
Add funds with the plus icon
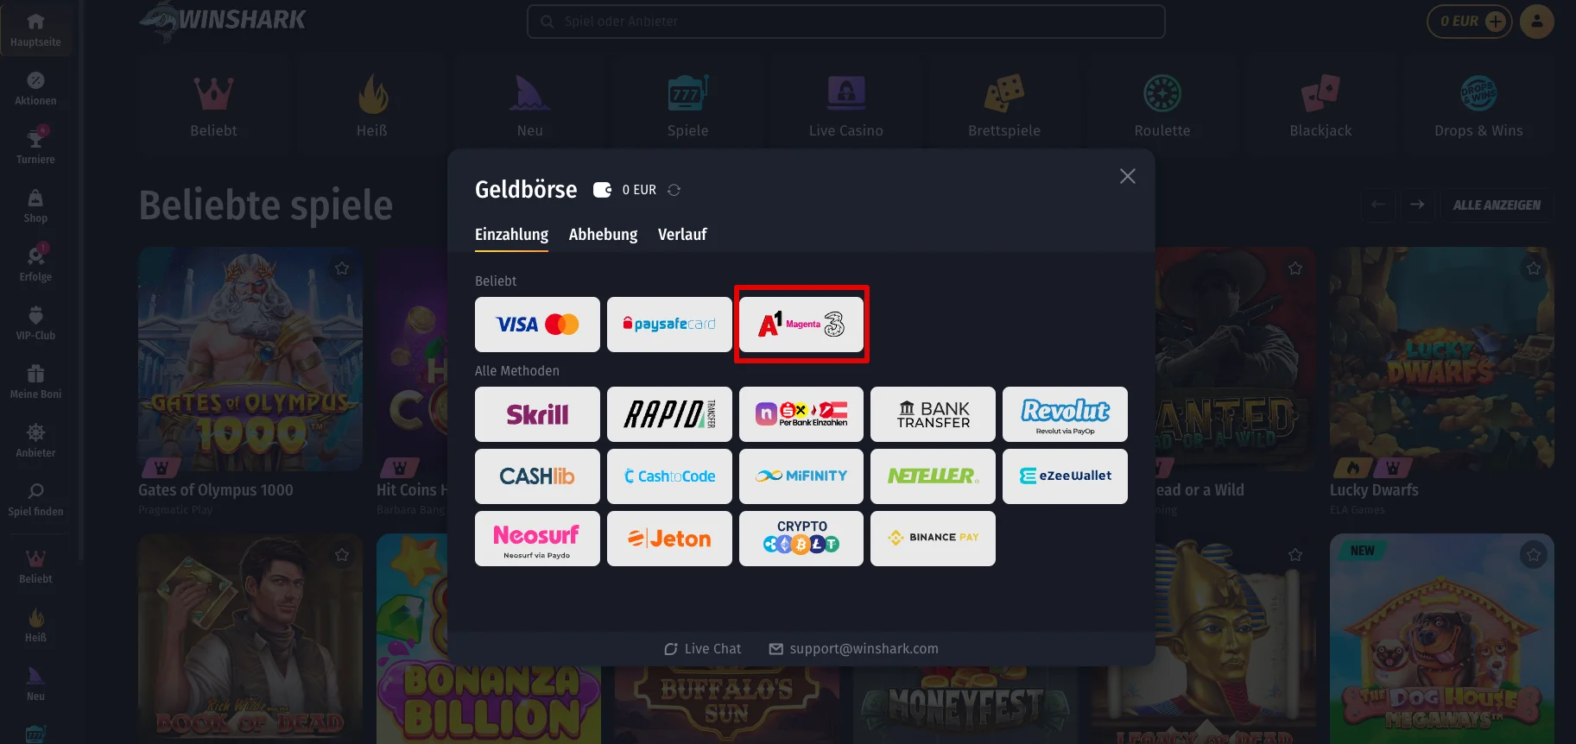pos(1496,22)
